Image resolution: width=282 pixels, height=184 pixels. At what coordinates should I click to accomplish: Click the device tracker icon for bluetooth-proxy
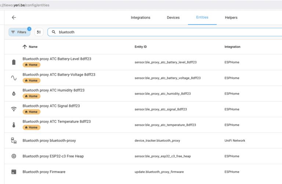pos(14,141)
